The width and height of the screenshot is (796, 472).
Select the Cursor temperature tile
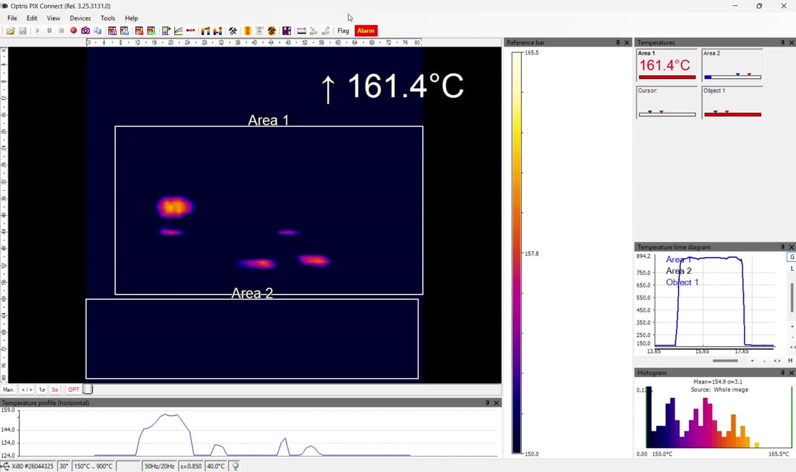[667, 102]
